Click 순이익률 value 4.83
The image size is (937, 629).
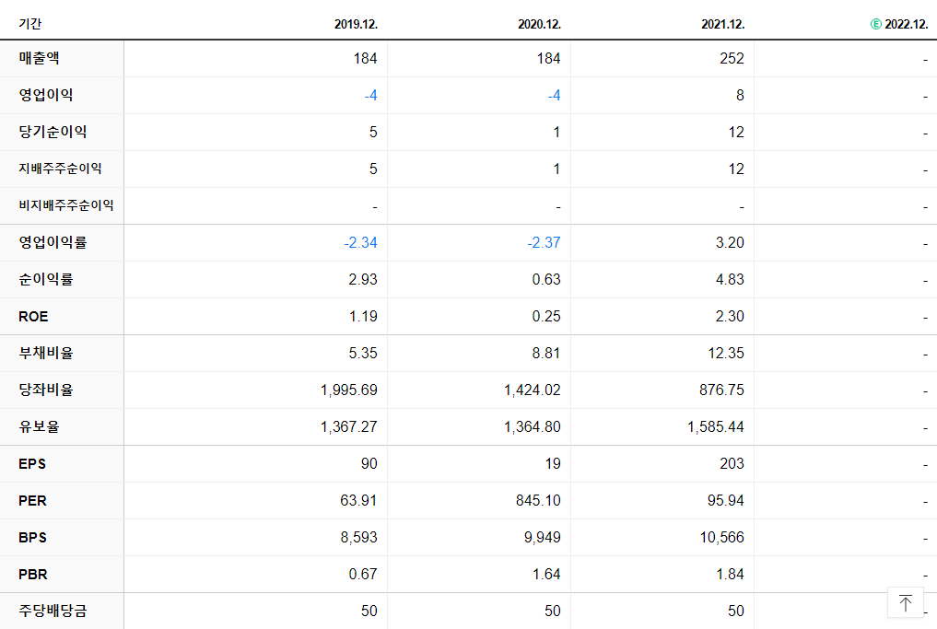pos(730,280)
